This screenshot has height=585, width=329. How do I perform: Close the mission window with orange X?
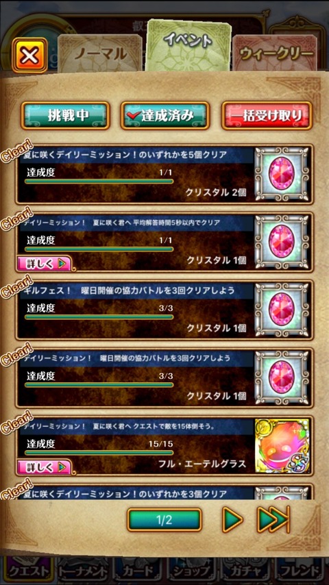pos(29,55)
